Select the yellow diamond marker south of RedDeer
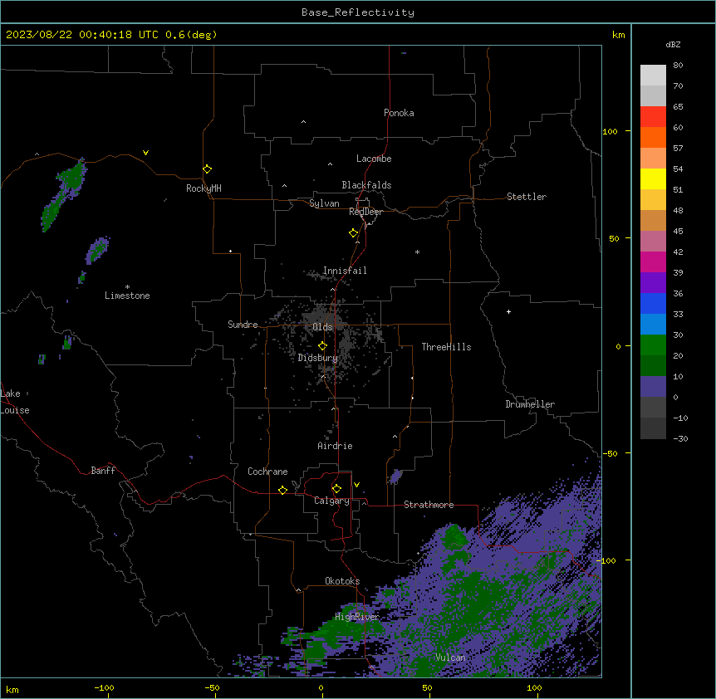The width and height of the screenshot is (716, 699). 353,233
